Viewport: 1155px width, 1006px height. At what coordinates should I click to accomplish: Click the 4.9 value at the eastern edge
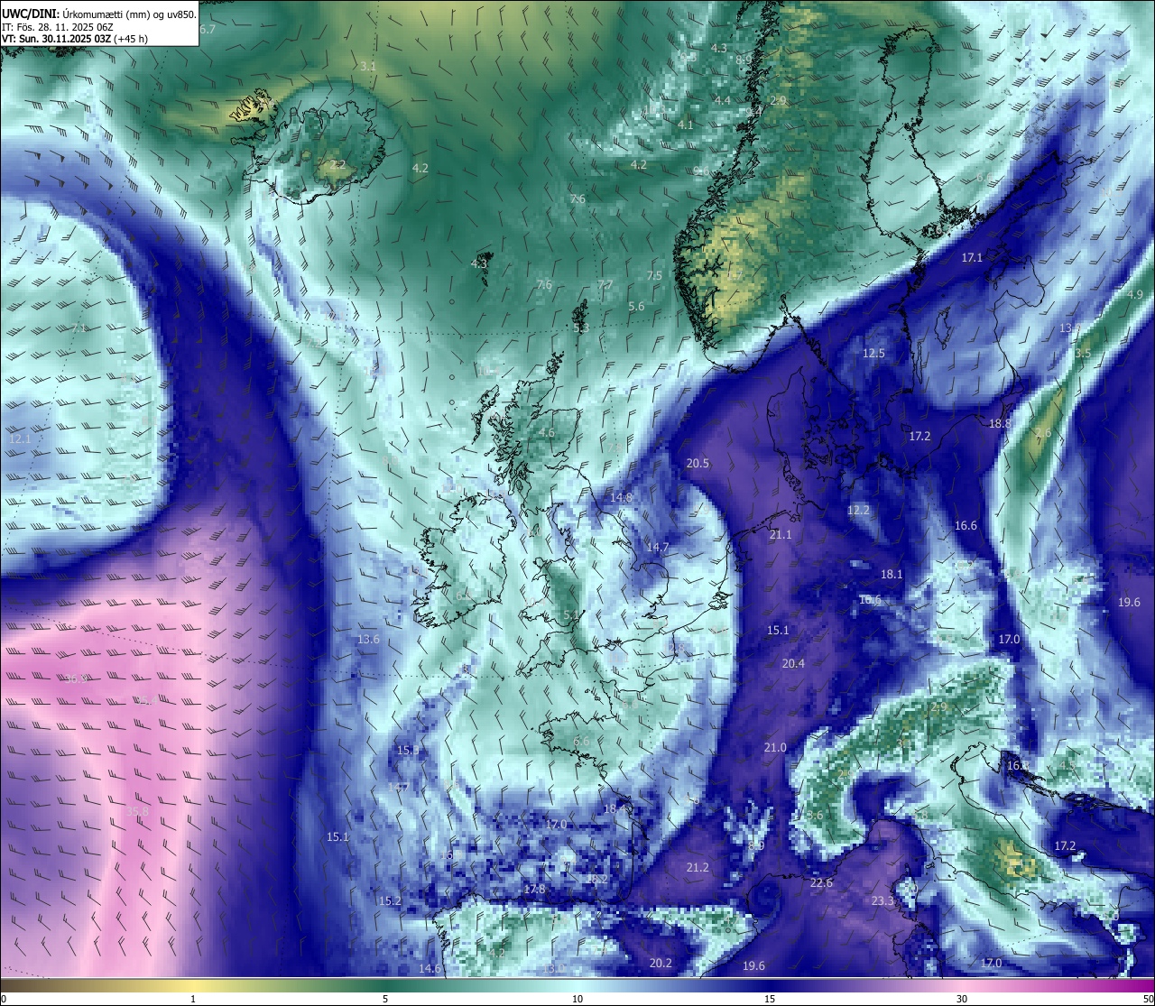[x=1135, y=295]
